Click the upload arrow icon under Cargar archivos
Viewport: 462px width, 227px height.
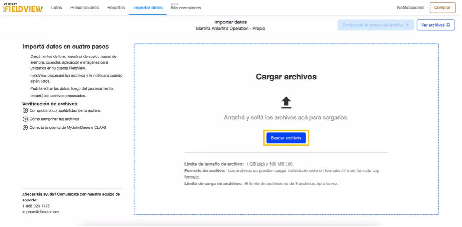click(286, 102)
